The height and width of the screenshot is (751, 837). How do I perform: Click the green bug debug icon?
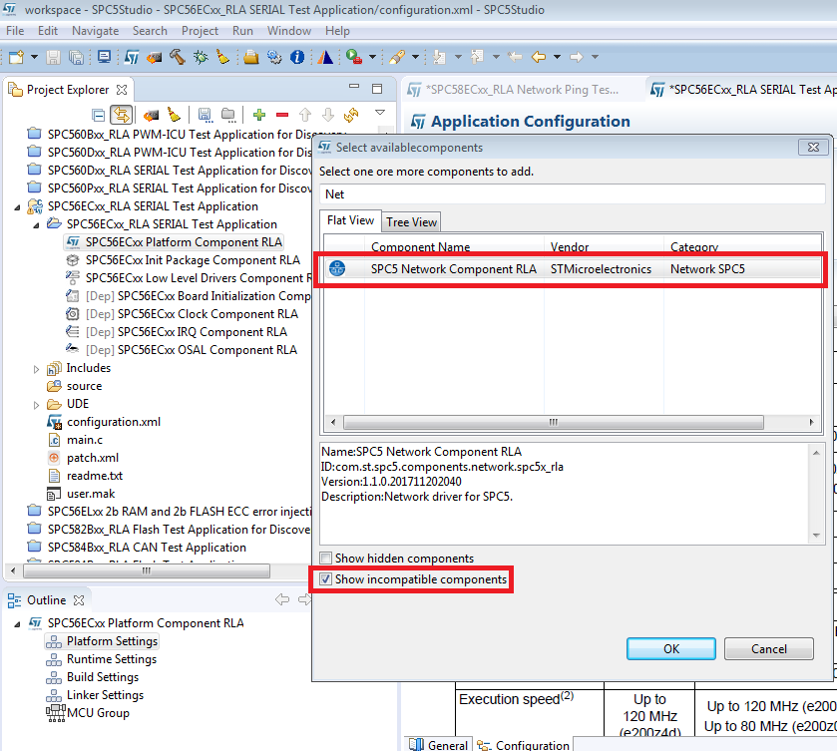tap(201, 57)
